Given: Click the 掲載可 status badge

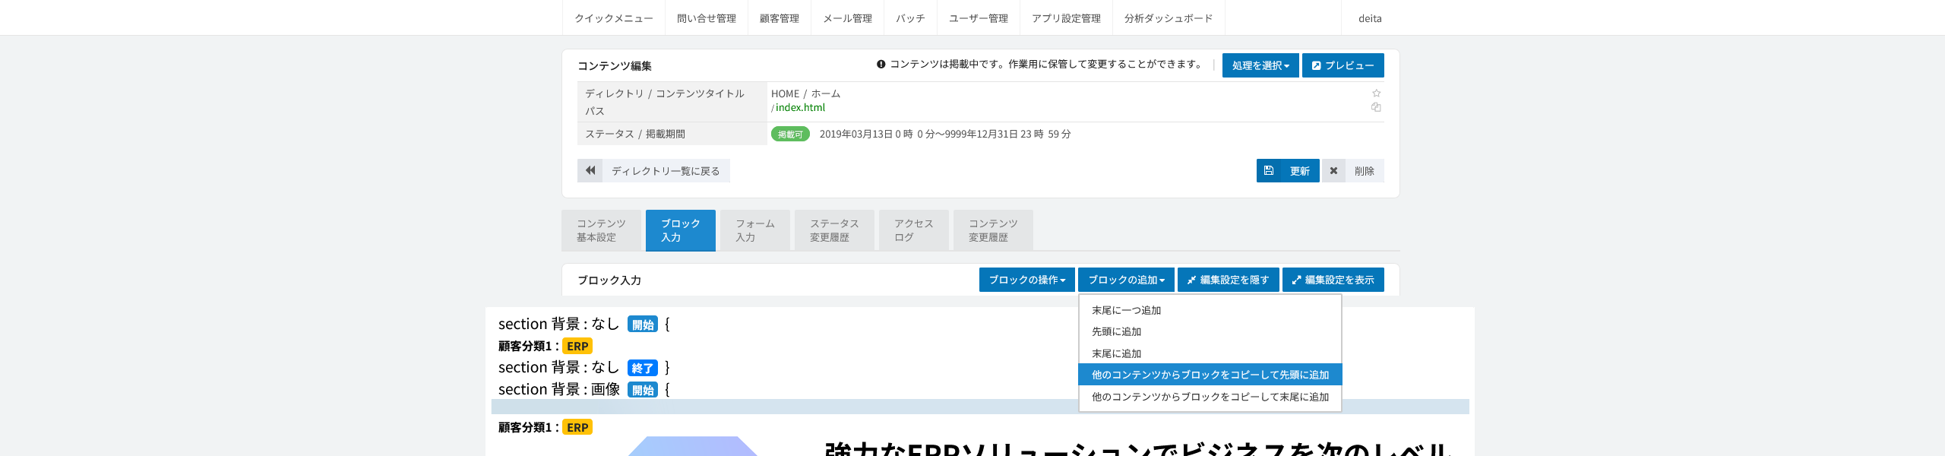Looking at the screenshot, I should 790,135.
